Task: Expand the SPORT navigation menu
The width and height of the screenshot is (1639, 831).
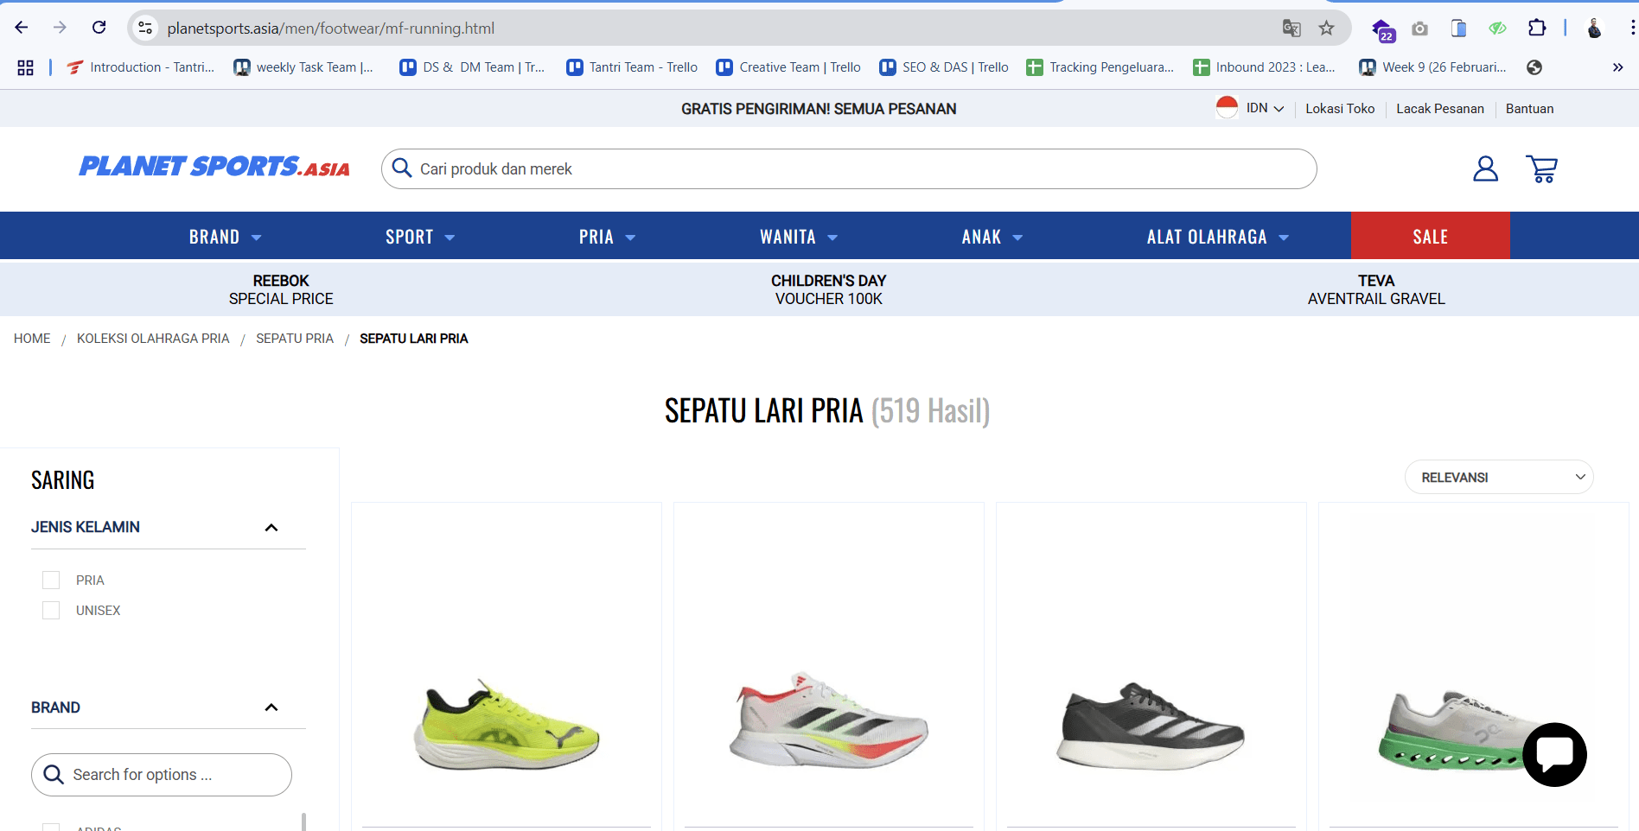Action: tap(420, 237)
